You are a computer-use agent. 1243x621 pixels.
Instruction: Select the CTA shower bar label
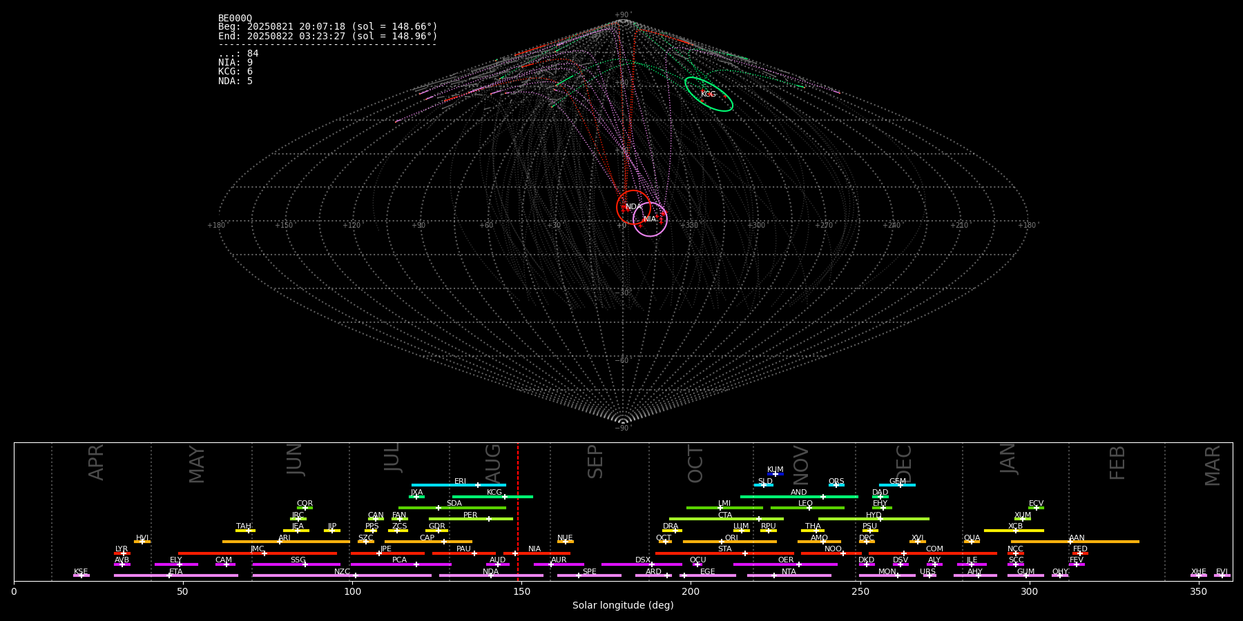pos(724,515)
